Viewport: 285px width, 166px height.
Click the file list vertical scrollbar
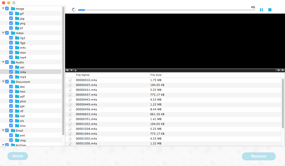tap(283, 103)
